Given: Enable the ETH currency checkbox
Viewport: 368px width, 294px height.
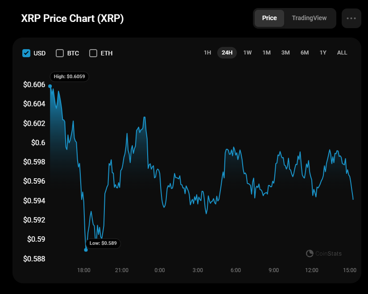Looking at the screenshot, I should pyautogui.click(x=93, y=53).
